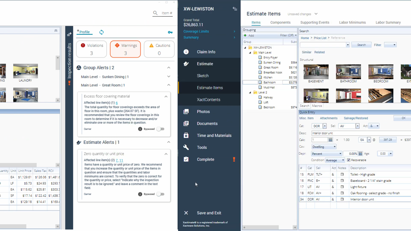Open the Condition Average dropdown
Viewport: 411px width, 231px height.
335,160
